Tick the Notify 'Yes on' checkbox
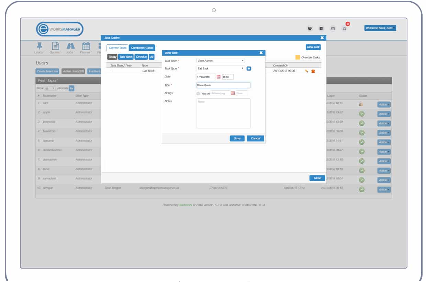 point(198,94)
